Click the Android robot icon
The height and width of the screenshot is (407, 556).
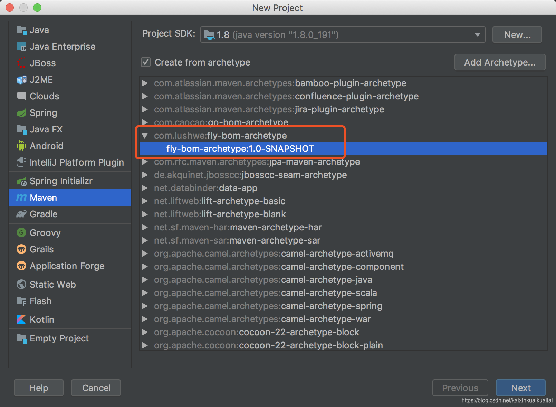pyautogui.click(x=21, y=146)
